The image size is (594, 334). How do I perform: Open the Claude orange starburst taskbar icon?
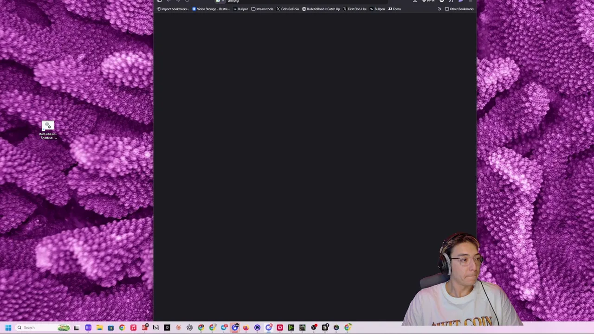[178, 328]
